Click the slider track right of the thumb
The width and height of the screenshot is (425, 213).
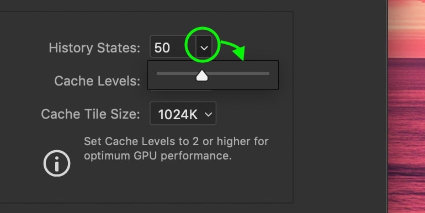point(238,73)
